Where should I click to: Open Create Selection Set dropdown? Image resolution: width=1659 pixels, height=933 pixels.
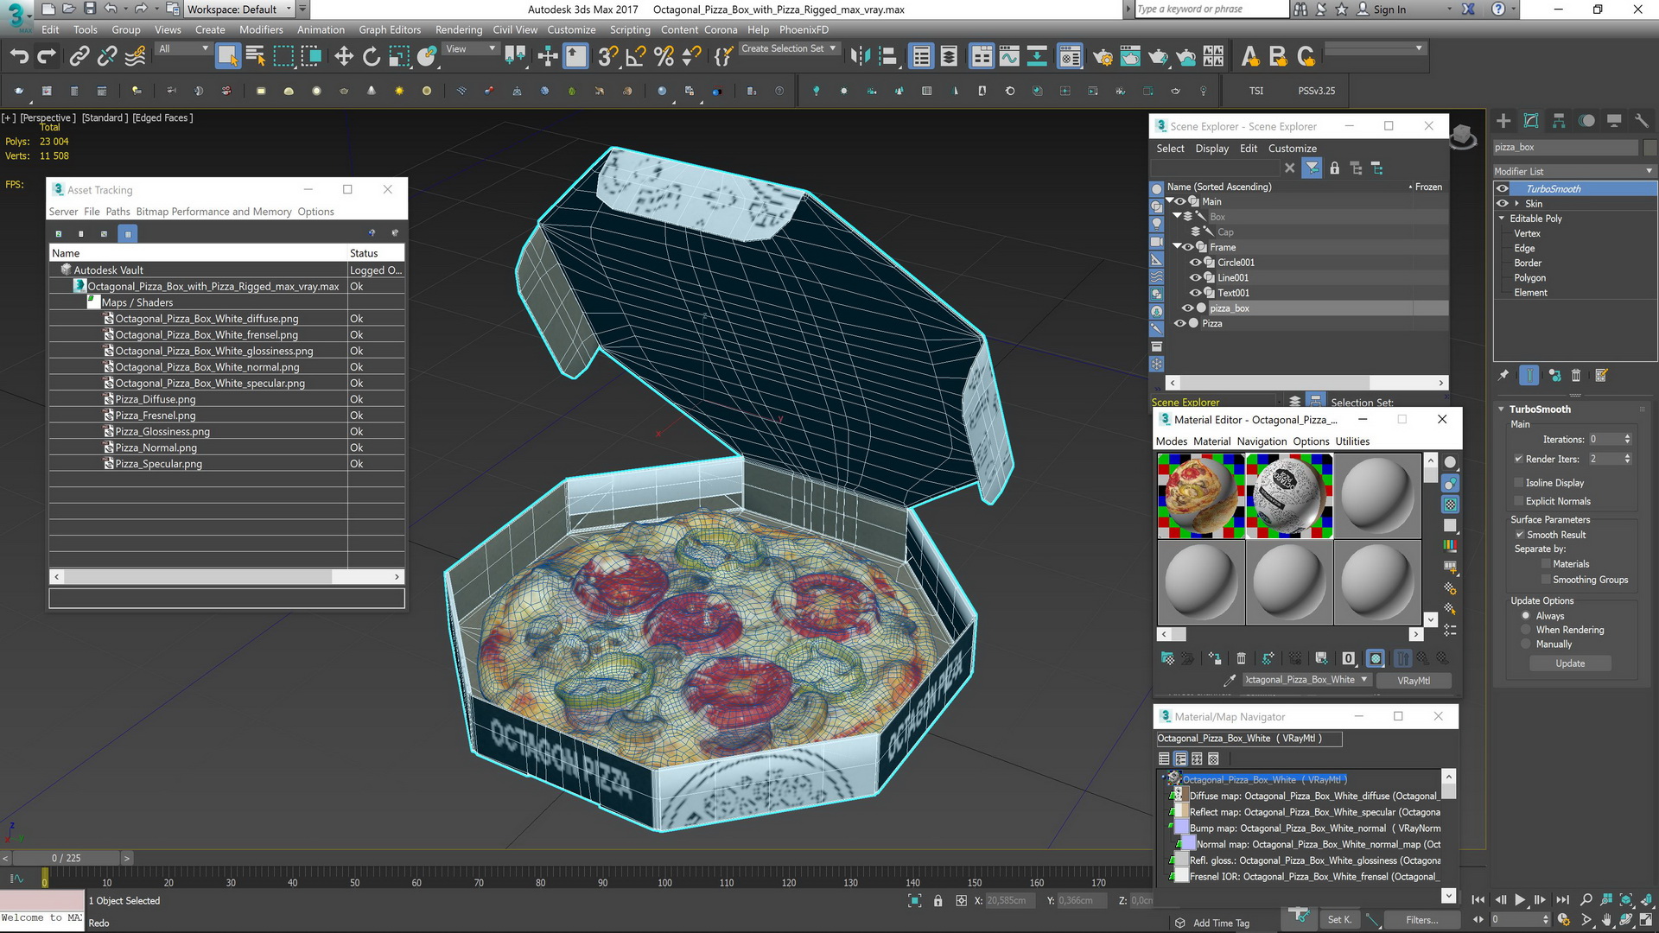click(788, 49)
